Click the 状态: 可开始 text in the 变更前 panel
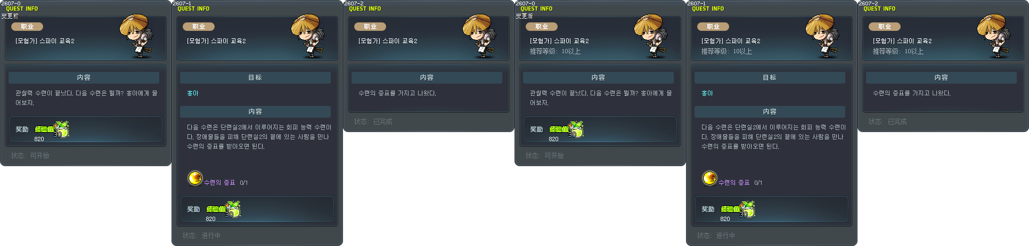This screenshot has height=246, width=1029. [x=30, y=156]
